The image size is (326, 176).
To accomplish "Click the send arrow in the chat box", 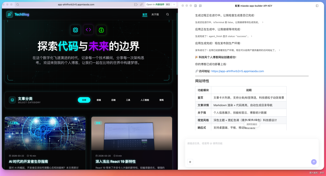I will 314,162.
